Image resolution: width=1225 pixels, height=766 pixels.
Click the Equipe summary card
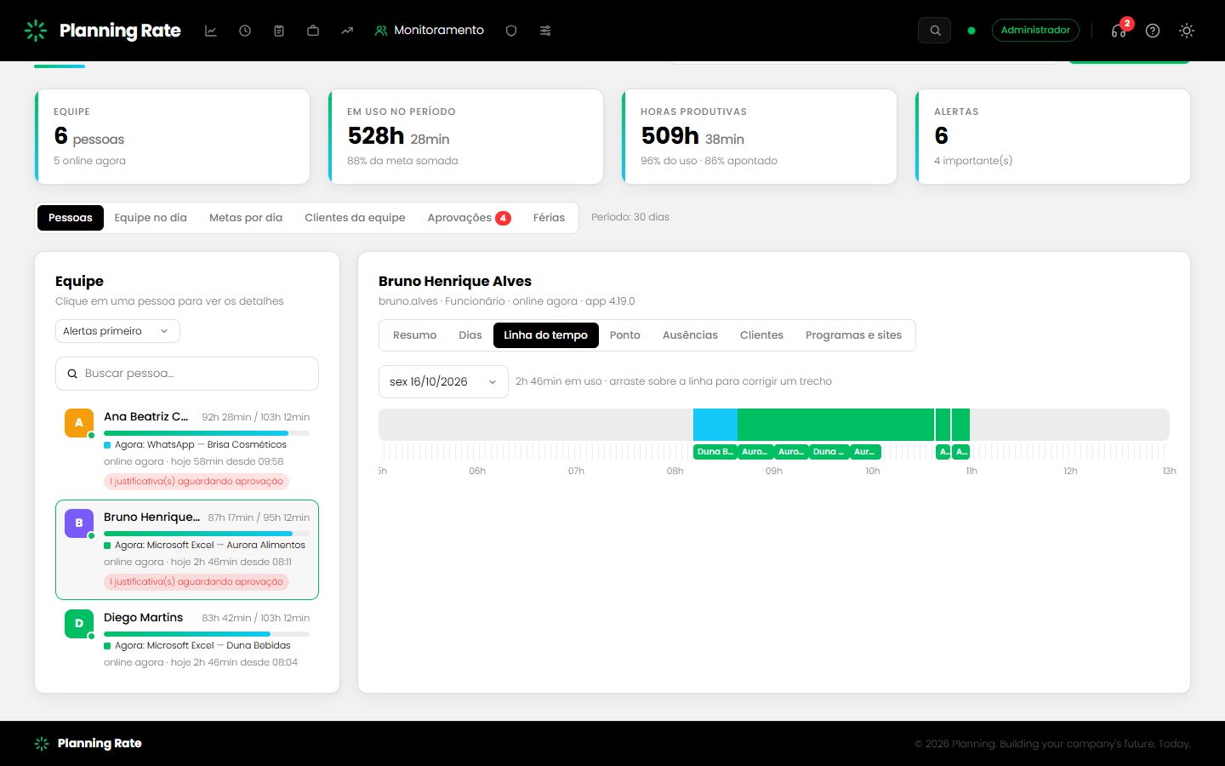point(173,136)
